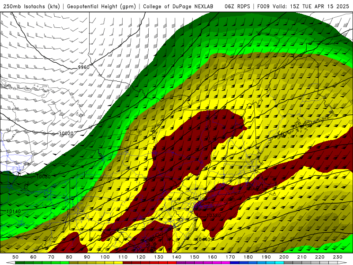
Task: Click the 200 value on the color scale
Action: pos(284,257)
